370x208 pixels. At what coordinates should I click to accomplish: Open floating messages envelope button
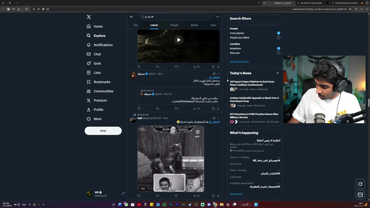click(360, 195)
